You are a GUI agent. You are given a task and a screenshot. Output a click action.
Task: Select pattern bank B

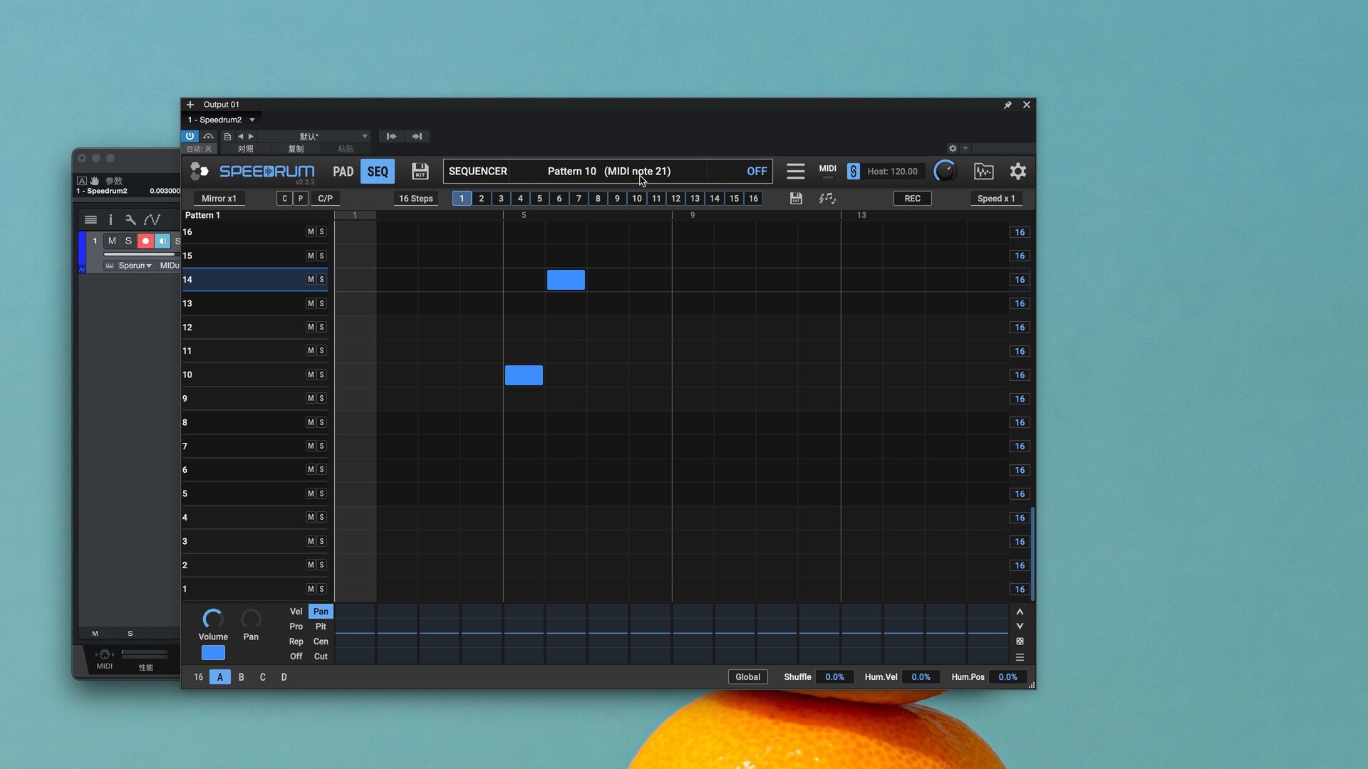coord(242,677)
